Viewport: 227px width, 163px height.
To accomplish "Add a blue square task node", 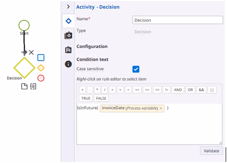I will 41,57.
